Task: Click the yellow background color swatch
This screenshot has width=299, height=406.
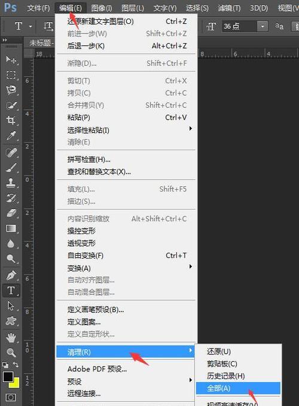Action: pos(16,384)
